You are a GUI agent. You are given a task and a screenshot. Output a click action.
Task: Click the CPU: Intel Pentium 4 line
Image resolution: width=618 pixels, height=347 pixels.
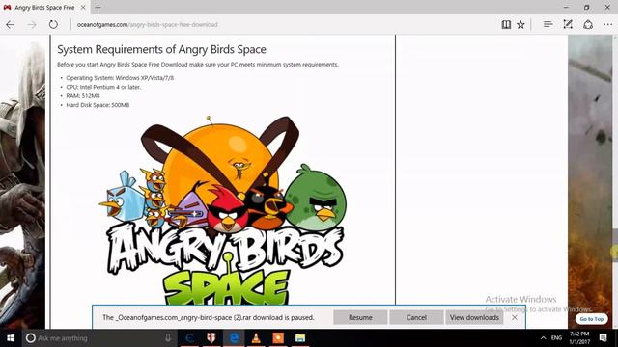pos(103,87)
